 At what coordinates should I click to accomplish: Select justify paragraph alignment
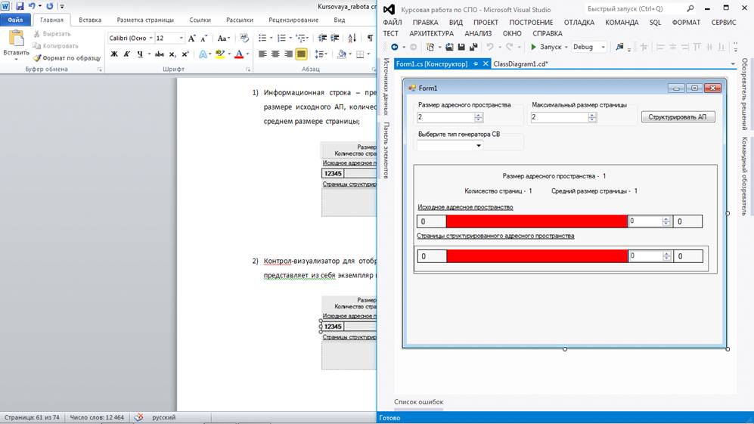(301, 54)
